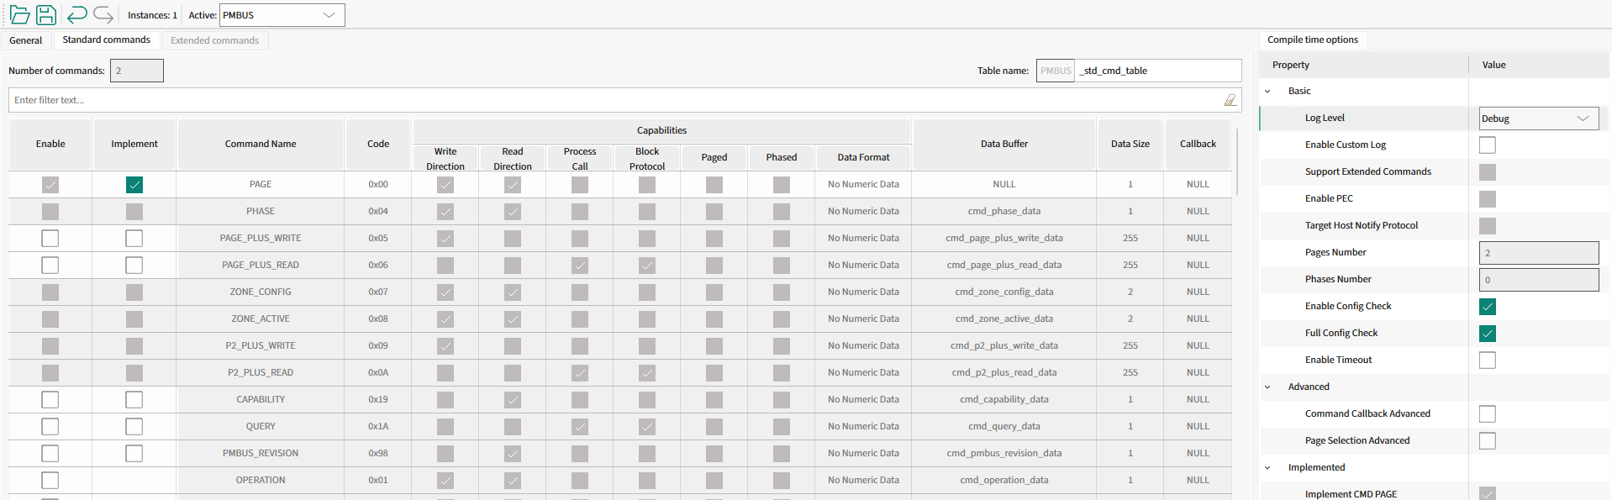Click the Data Format column header

(x=863, y=157)
